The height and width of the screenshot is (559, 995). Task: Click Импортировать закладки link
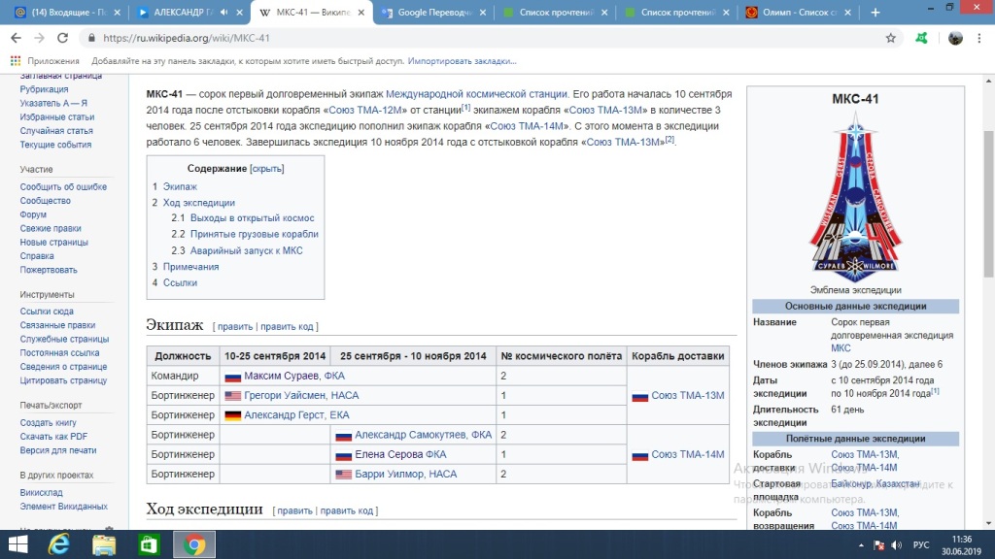click(x=462, y=61)
